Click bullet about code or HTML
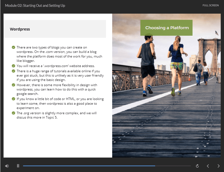The width and height of the screenshot is (224, 172). (60, 103)
